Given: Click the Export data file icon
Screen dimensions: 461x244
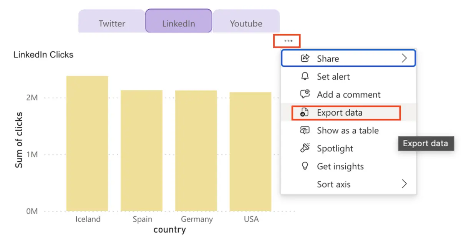Looking at the screenshot, I should pyautogui.click(x=305, y=112).
